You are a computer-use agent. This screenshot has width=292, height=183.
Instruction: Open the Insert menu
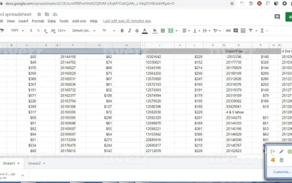tap(23, 21)
